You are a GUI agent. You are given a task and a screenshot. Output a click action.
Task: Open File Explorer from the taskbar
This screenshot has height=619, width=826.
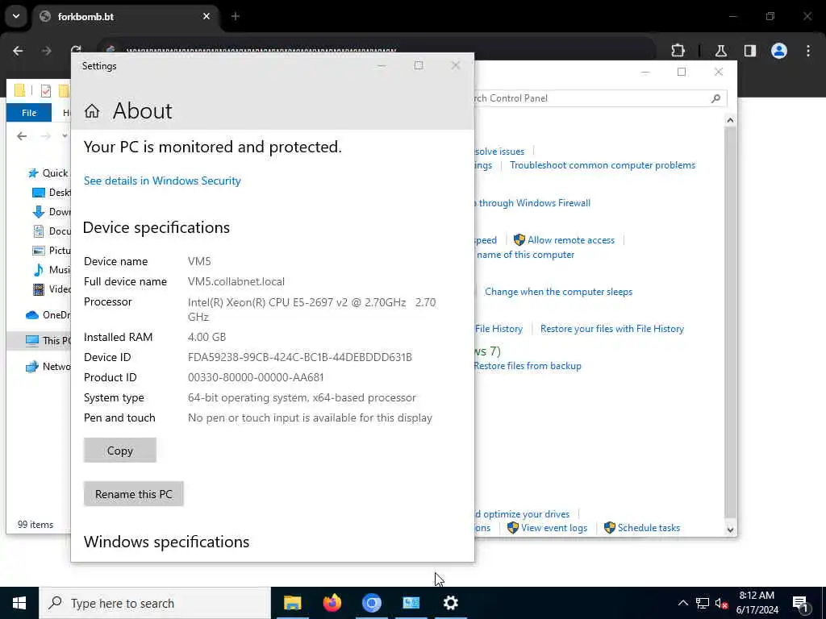pos(292,603)
